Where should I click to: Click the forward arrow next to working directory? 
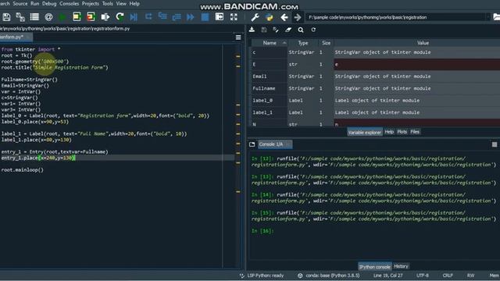[298, 17]
